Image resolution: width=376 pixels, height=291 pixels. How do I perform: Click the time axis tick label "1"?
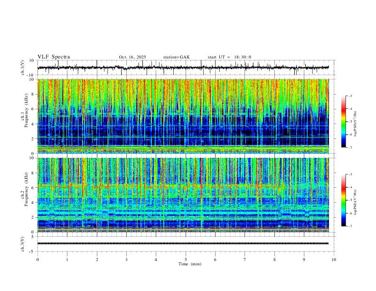[67, 260]
